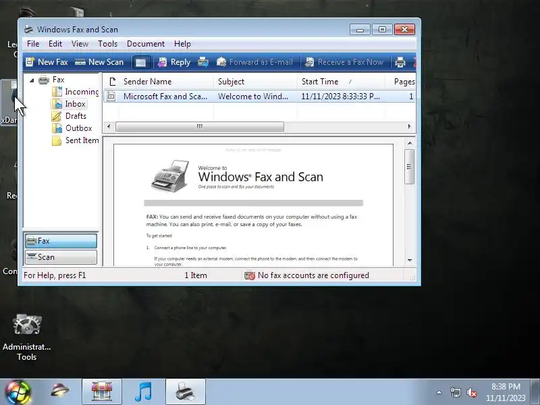This screenshot has width=540, height=405.
Task: Open the File menu
Action: click(x=33, y=44)
